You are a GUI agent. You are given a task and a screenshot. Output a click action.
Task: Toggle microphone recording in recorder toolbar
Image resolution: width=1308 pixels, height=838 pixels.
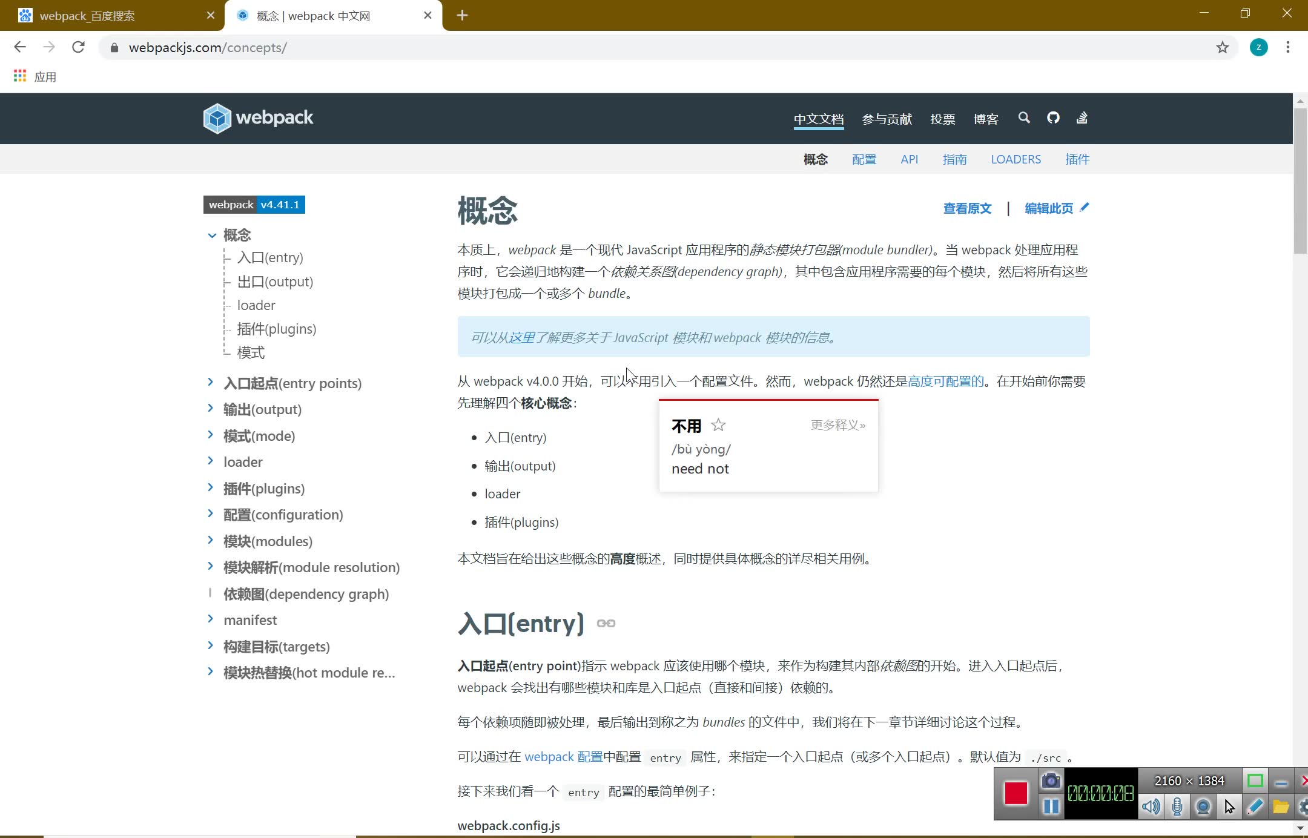[x=1177, y=807]
